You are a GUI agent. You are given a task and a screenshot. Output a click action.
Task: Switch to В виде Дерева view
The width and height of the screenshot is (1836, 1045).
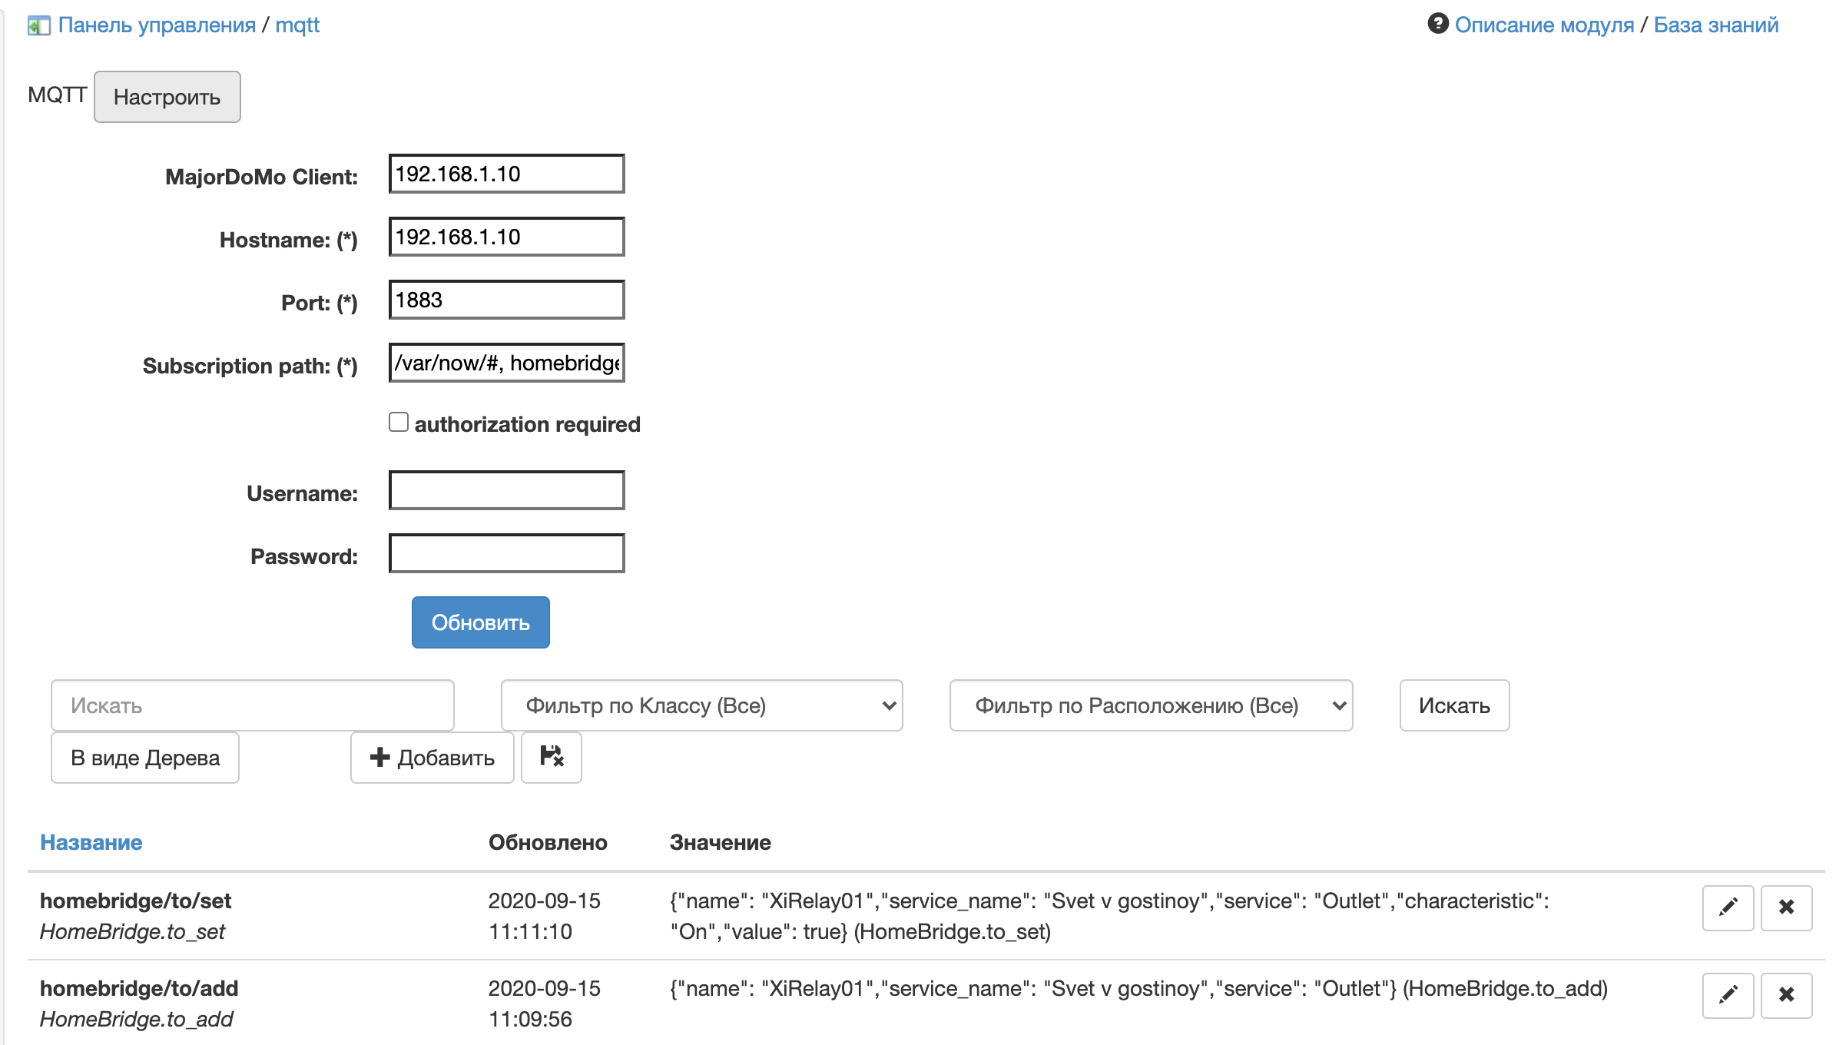point(145,758)
